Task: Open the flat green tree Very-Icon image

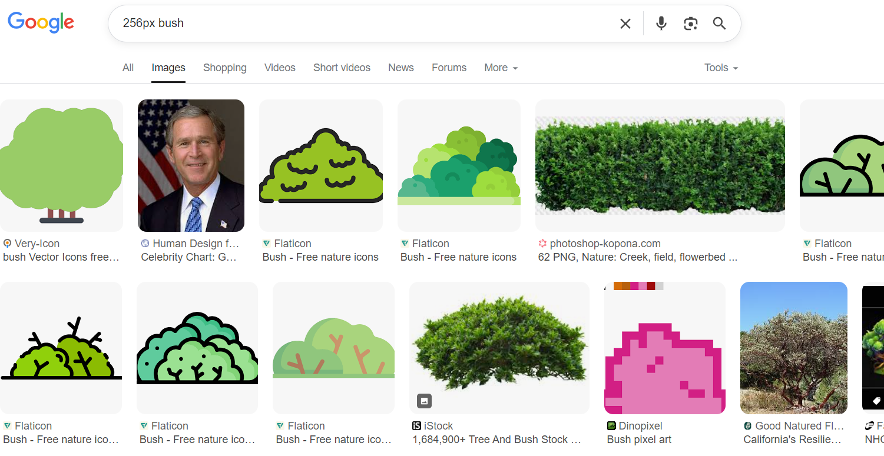Action: point(61,165)
